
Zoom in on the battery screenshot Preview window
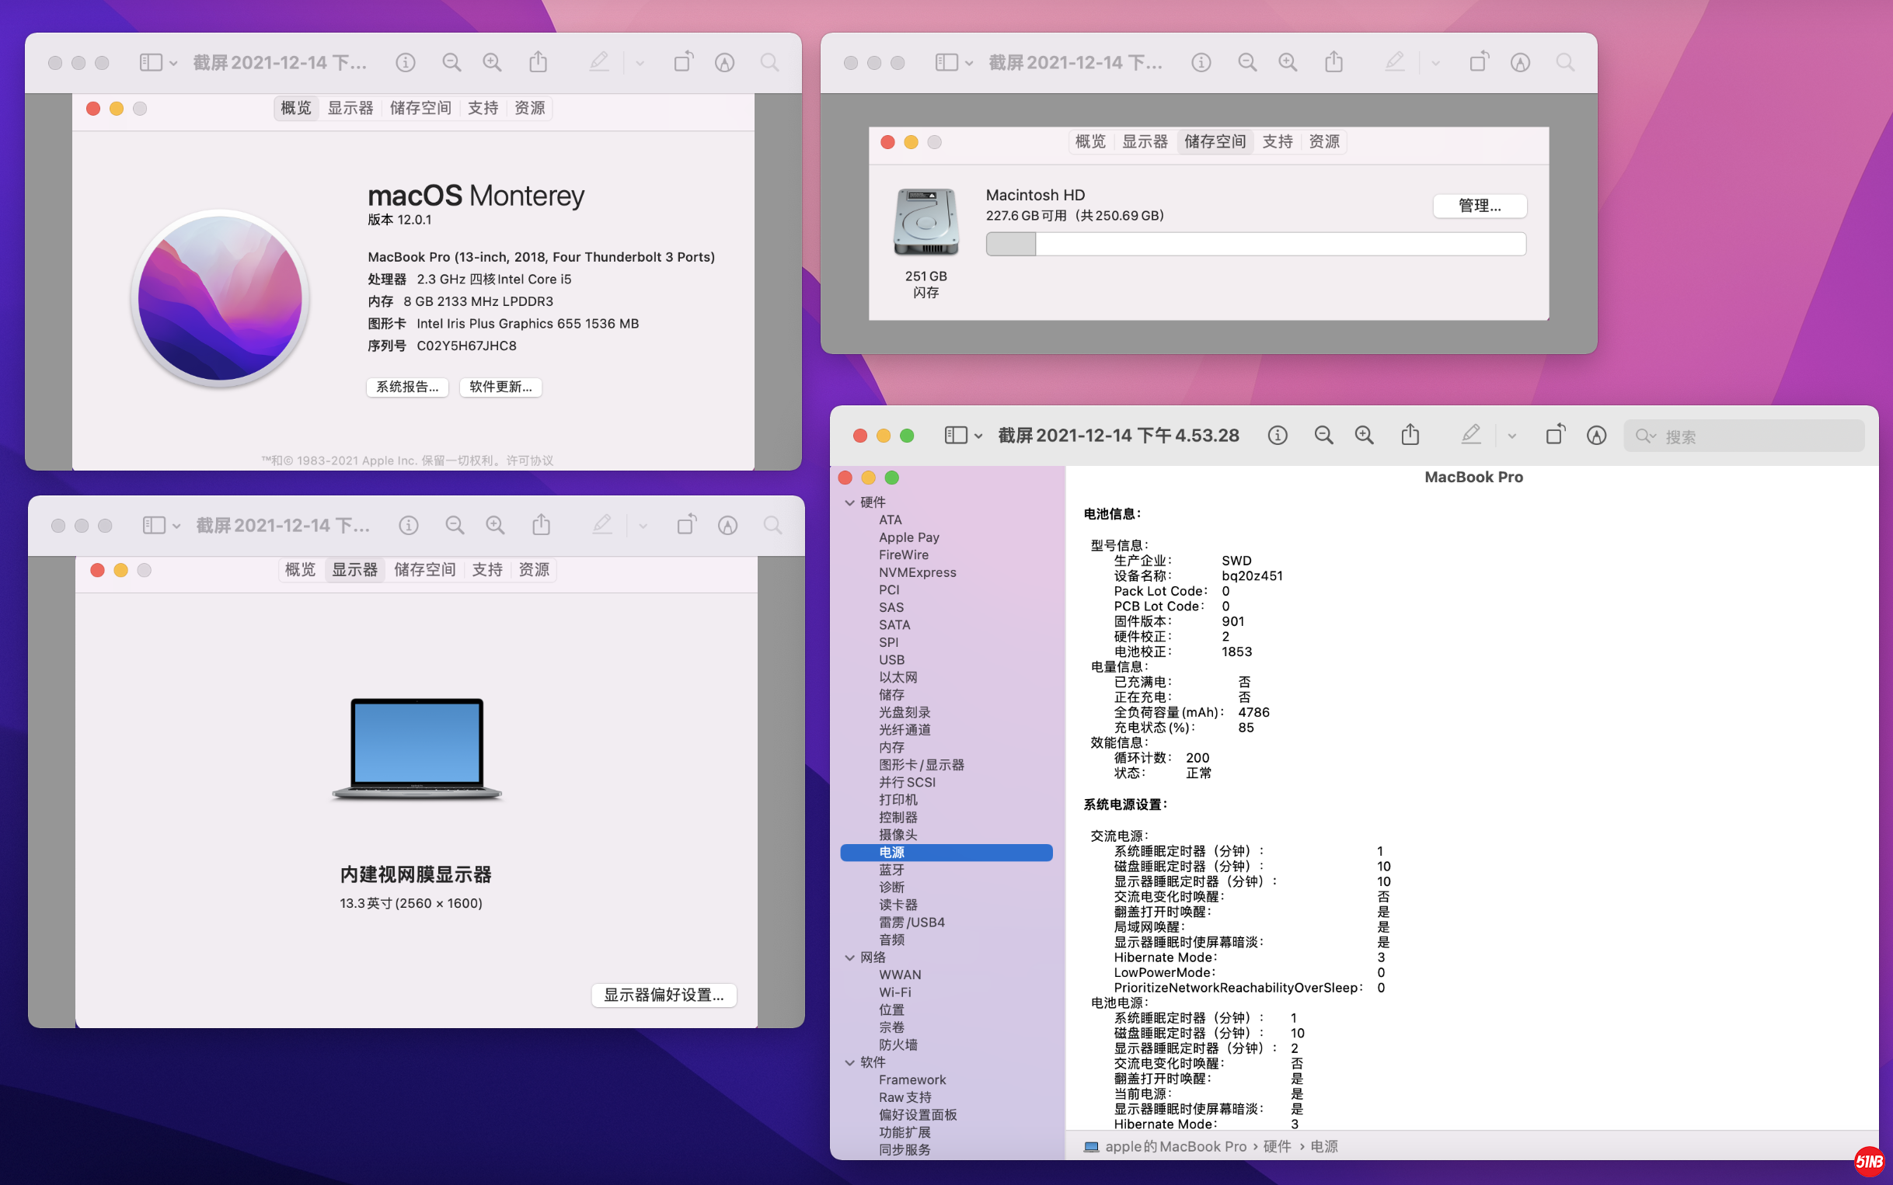click(1365, 436)
